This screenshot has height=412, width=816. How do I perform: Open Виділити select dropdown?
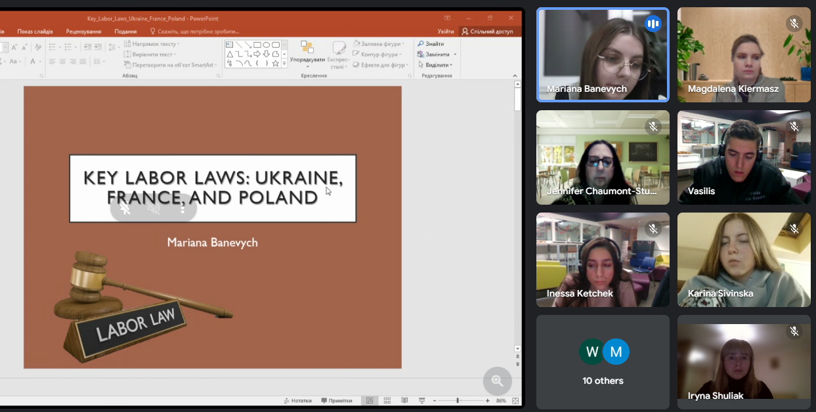437,65
